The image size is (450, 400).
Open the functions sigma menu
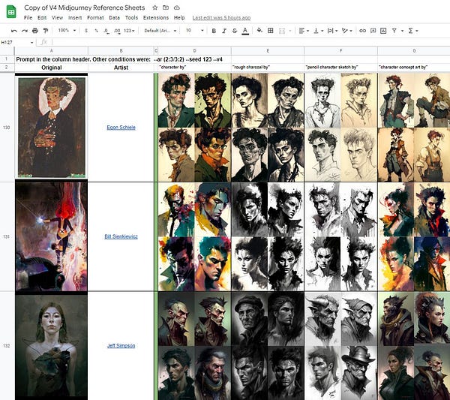click(413, 31)
